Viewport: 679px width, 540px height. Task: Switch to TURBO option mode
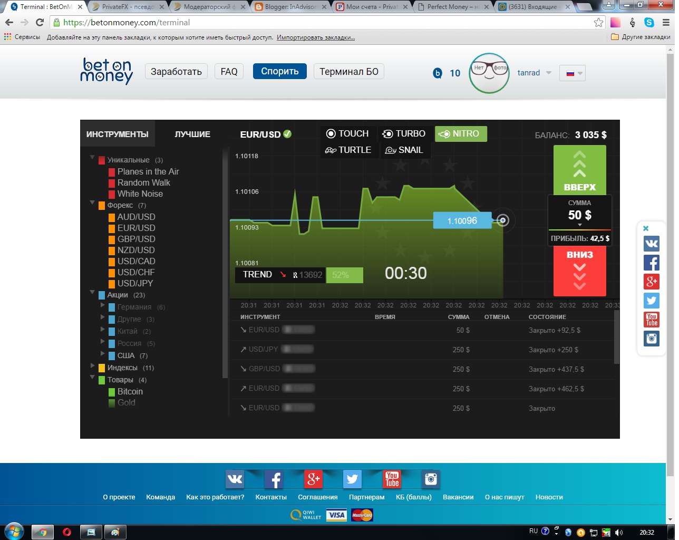404,134
